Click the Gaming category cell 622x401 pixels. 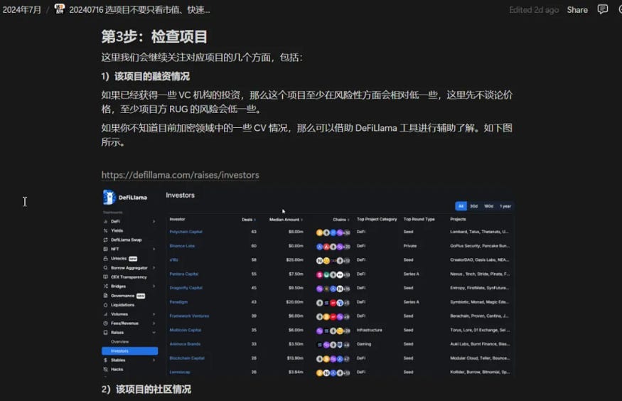point(364,344)
